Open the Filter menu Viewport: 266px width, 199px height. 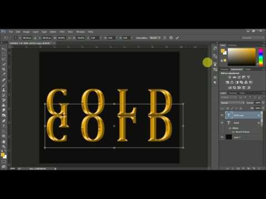tap(62, 32)
